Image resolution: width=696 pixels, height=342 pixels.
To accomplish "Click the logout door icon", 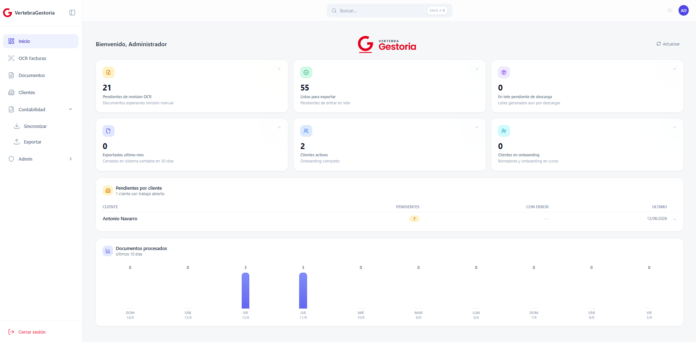I will click(x=11, y=332).
